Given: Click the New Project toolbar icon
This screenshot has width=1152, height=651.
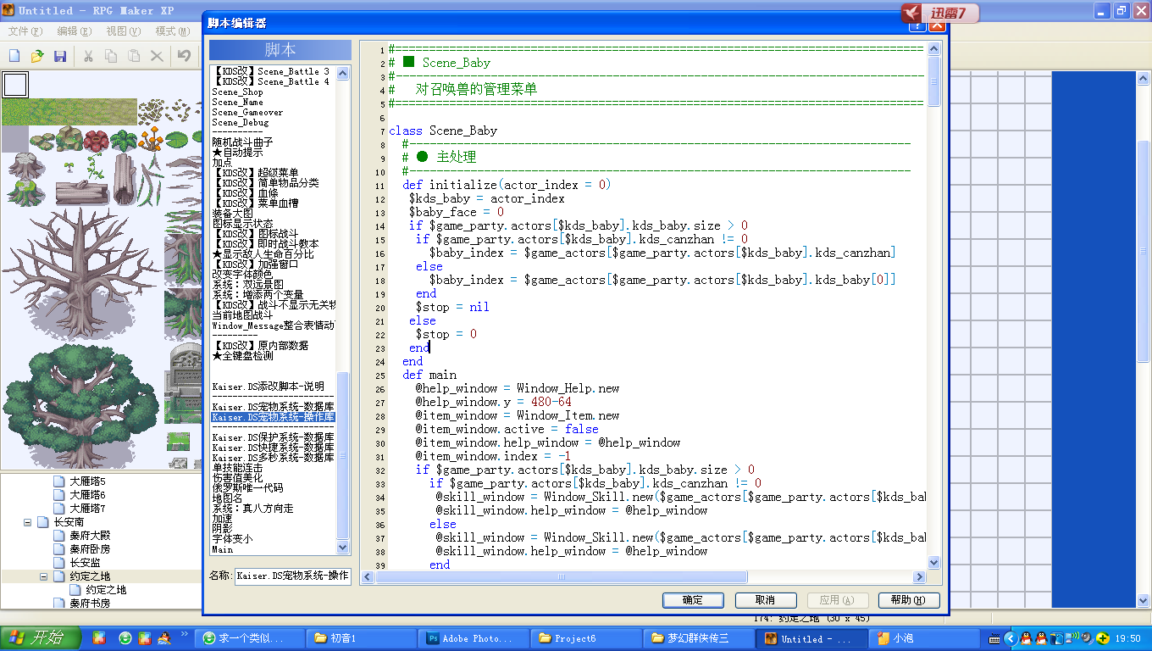Looking at the screenshot, I should pyautogui.click(x=14, y=56).
